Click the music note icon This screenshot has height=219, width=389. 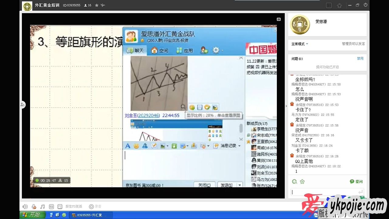(x=43, y=207)
